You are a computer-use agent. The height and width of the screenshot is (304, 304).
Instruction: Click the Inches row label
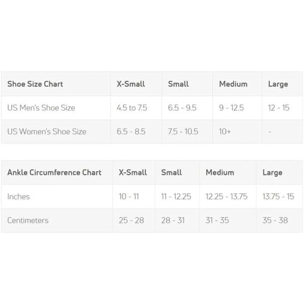click(x=18, y=196)
